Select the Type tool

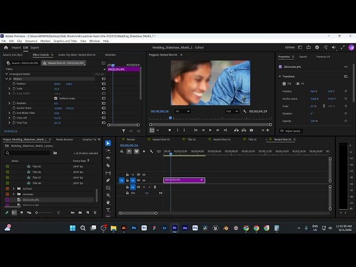(108, 210)
